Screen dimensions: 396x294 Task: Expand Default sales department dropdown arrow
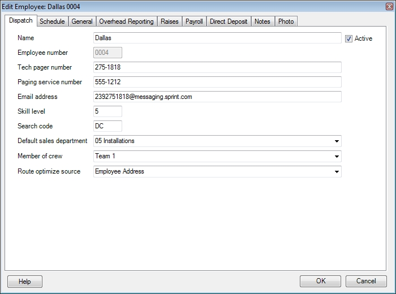click(x=337, y=141)
